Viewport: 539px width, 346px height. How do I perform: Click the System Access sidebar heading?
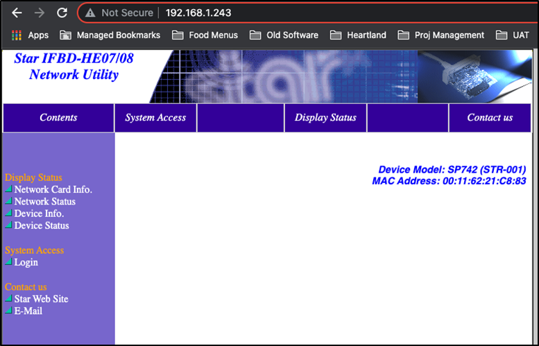point(35,250)
